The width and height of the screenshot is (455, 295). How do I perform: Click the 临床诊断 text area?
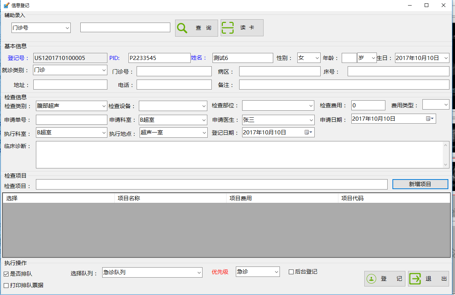coord(239,155)
